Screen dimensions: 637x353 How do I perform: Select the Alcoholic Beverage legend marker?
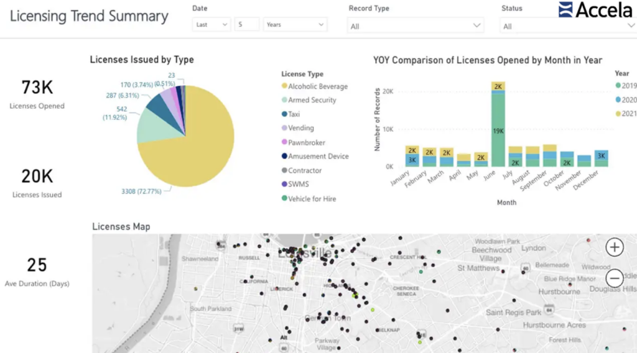click(284, 86)
